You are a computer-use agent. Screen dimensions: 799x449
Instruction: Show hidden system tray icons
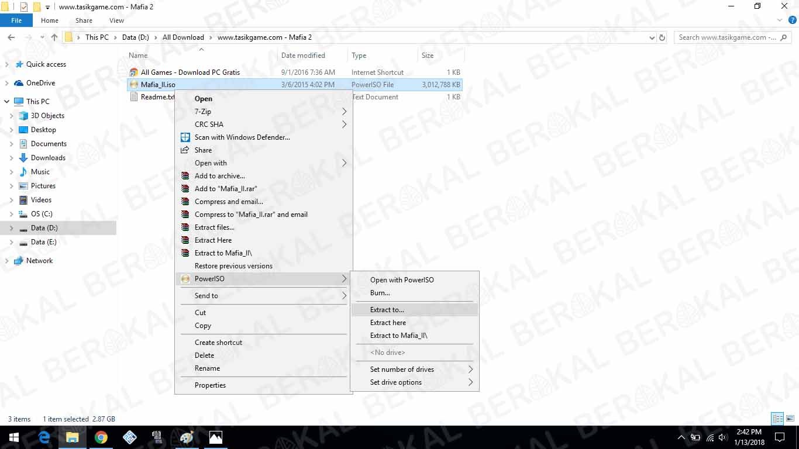pyautogui.click(x=681, y=437)
